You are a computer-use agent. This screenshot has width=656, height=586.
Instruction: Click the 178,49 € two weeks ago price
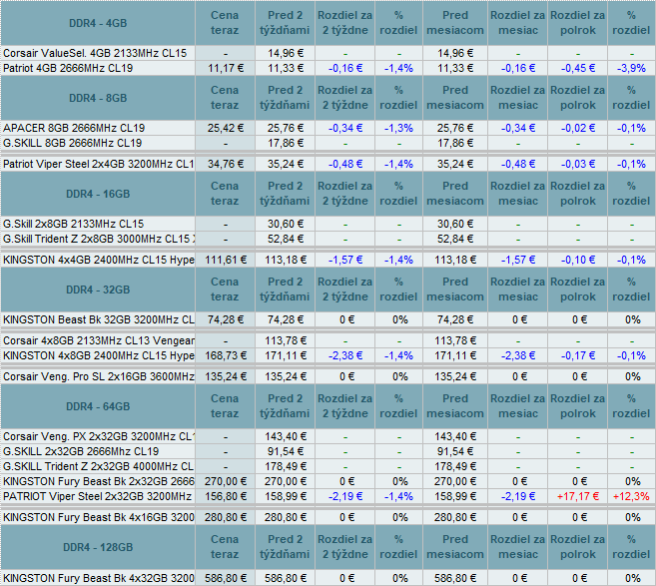pyautogui.click(x=286, y=466)
